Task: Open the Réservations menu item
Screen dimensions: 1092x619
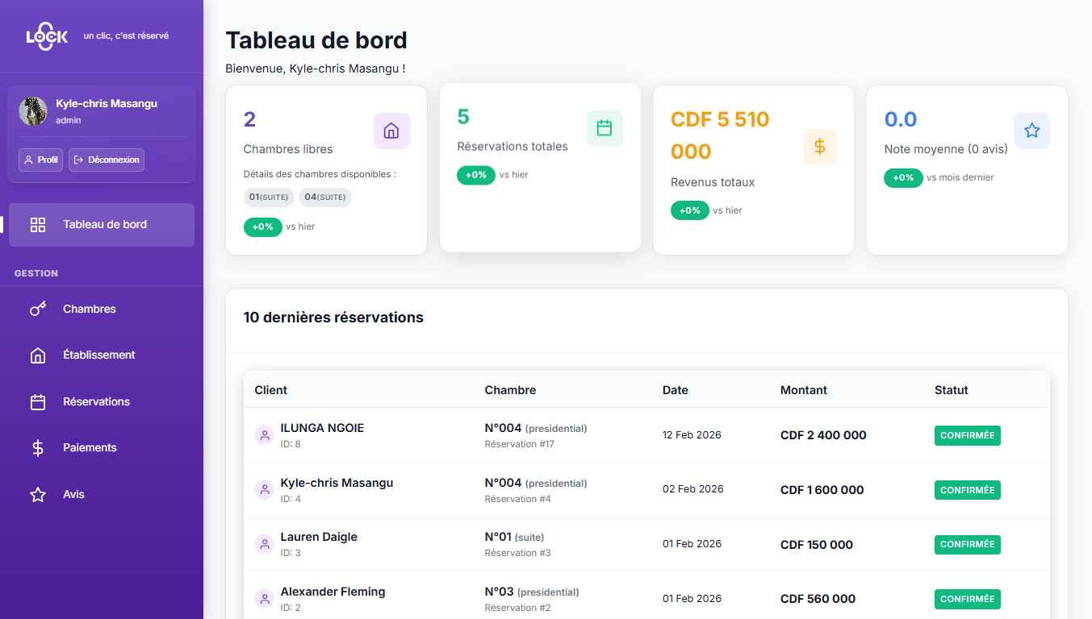Action: tap(102, 401)
